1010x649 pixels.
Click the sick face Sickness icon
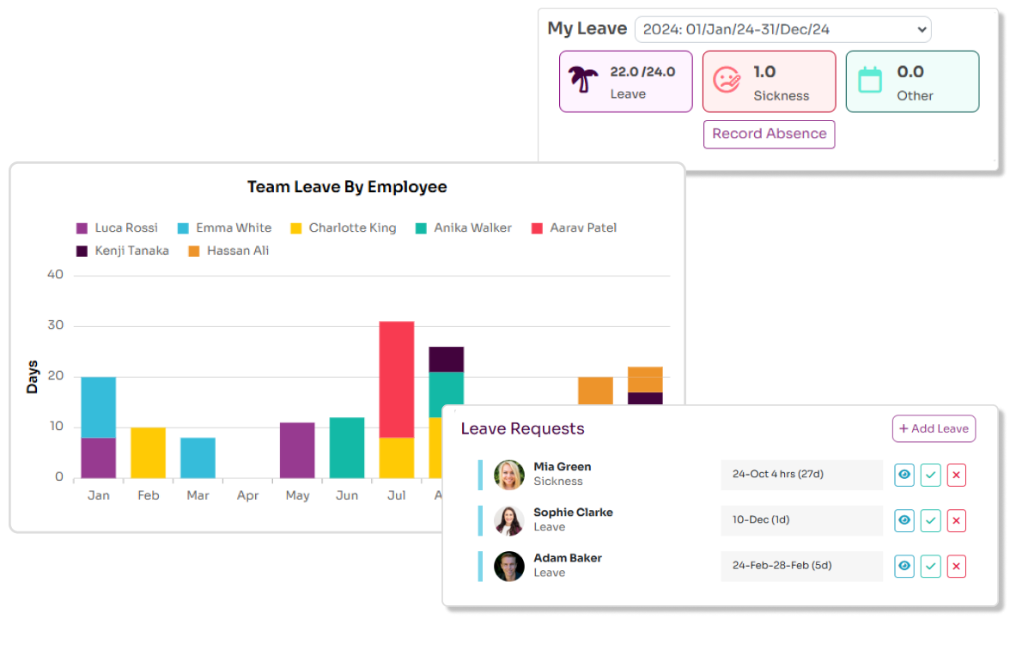pyautogui.click(x=727, y=81)
